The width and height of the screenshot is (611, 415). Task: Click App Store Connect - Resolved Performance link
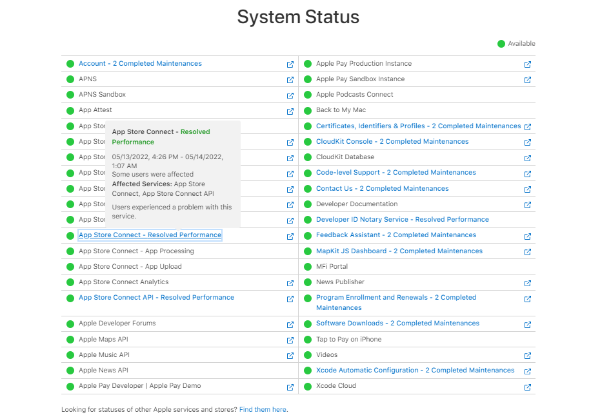[150, 235]
